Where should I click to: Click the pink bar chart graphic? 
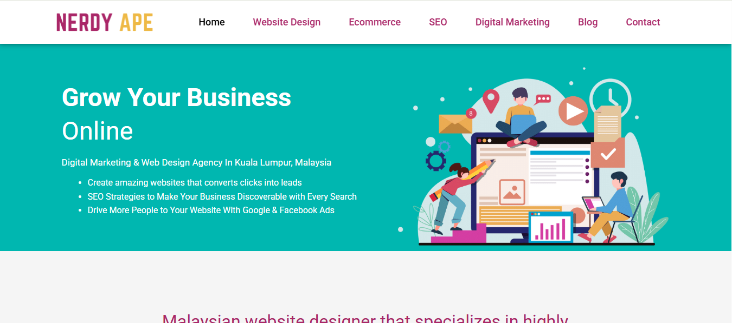click(551, 227)
